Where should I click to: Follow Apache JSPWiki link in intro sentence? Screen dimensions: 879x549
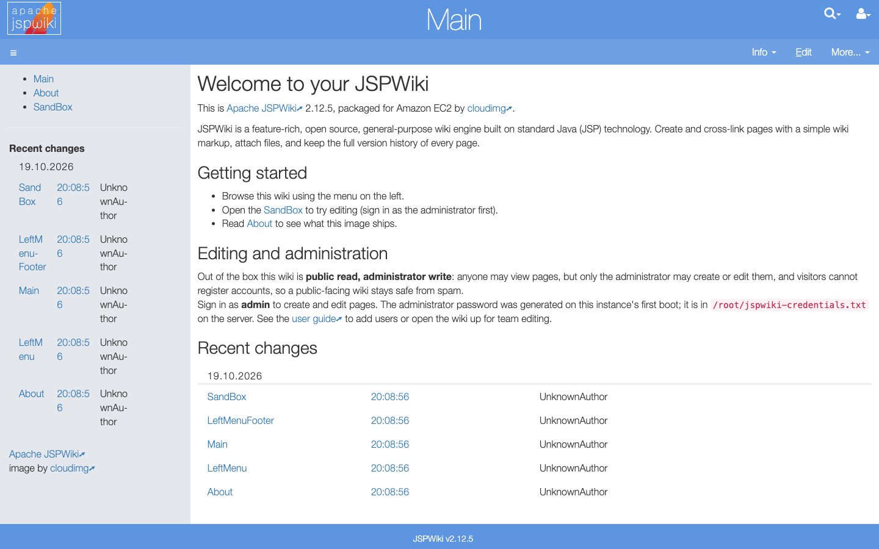coord(264,108)
